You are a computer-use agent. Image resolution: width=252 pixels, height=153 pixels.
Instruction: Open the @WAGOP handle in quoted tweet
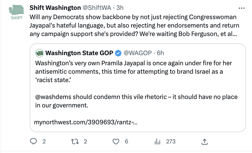point(138,53)
